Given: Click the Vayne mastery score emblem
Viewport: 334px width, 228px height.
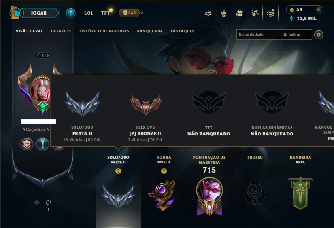Looking at the screenshot, I should 209,196.
